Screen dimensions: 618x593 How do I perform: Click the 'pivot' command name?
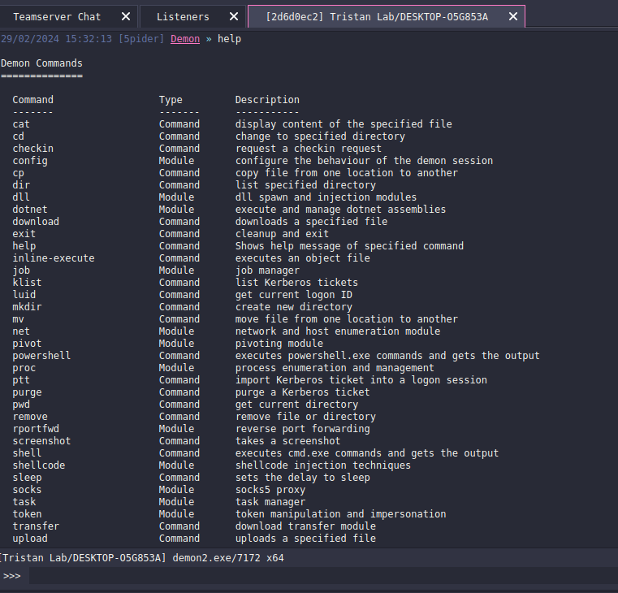pos(27,344)
